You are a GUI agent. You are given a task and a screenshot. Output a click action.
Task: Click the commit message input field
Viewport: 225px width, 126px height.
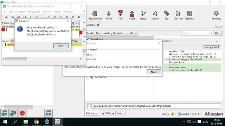click(x=157, y=106)
